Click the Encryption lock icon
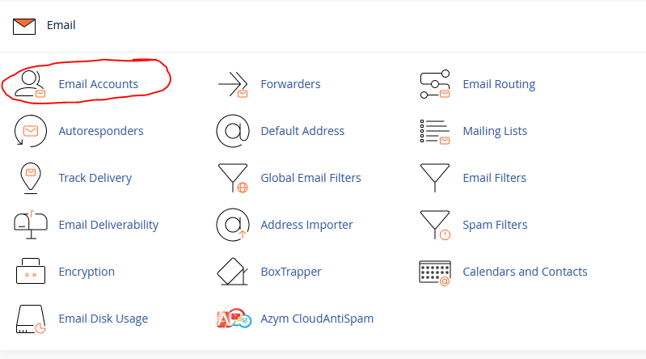 coord(31,272)
